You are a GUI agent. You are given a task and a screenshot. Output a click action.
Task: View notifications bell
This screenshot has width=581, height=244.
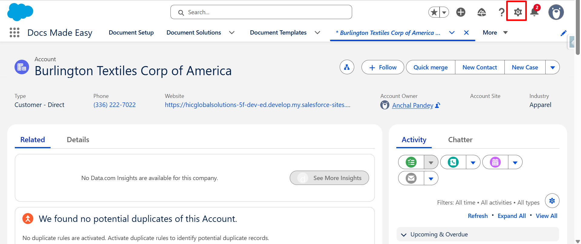click(x=535, y=12)
